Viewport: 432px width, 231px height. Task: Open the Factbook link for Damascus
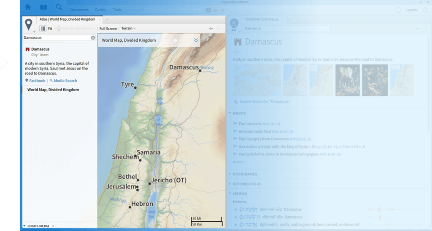pos(37,80)
